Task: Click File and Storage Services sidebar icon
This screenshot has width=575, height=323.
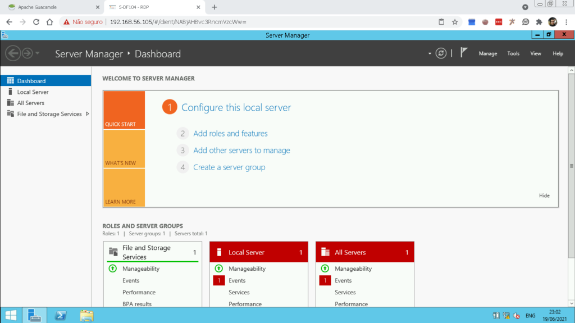Action: click(10, 114)
